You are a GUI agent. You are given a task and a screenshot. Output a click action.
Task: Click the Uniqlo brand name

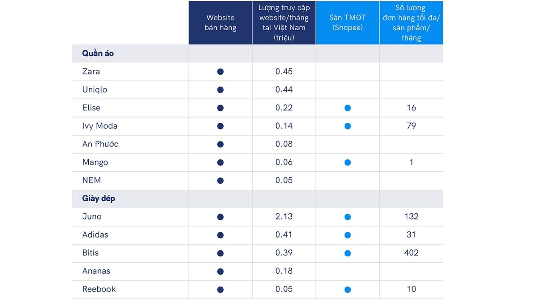click(x=95, y=90)
